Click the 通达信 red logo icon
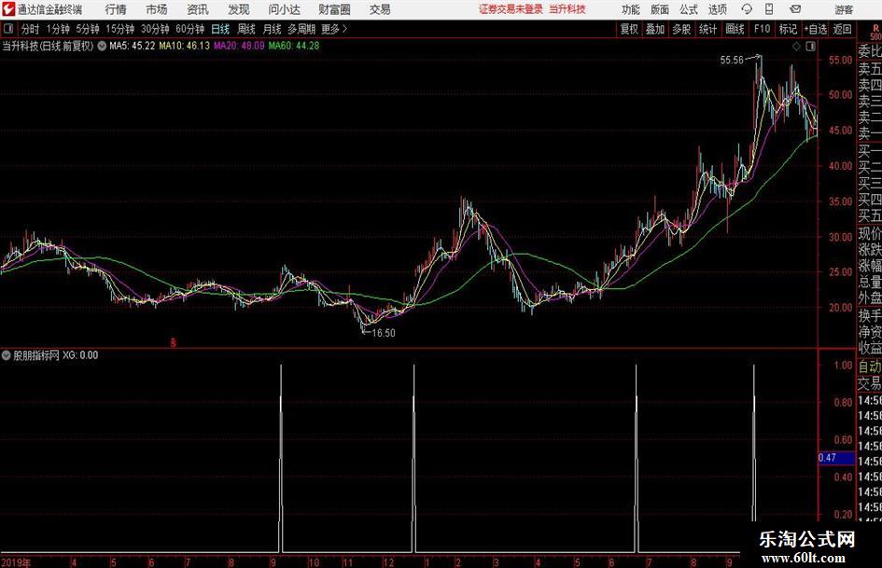This screenshot has height=568, width=882. coord(8,9)
